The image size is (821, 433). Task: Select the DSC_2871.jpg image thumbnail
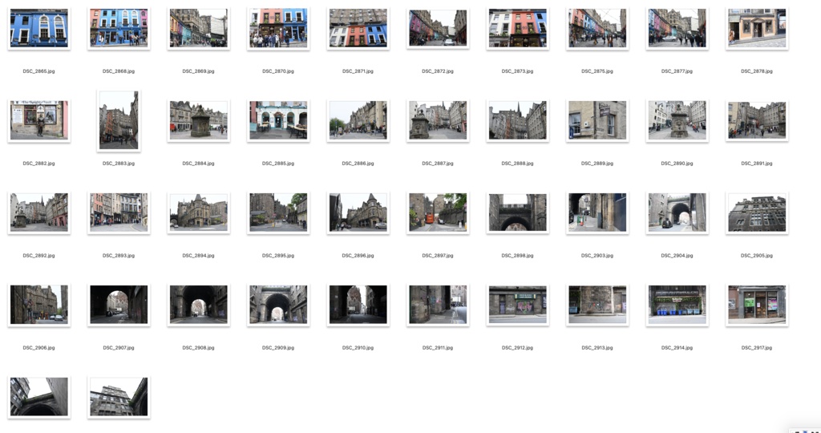click(358, 28)
